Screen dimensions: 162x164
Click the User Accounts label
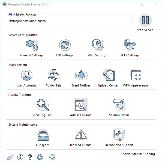point(26,85)
